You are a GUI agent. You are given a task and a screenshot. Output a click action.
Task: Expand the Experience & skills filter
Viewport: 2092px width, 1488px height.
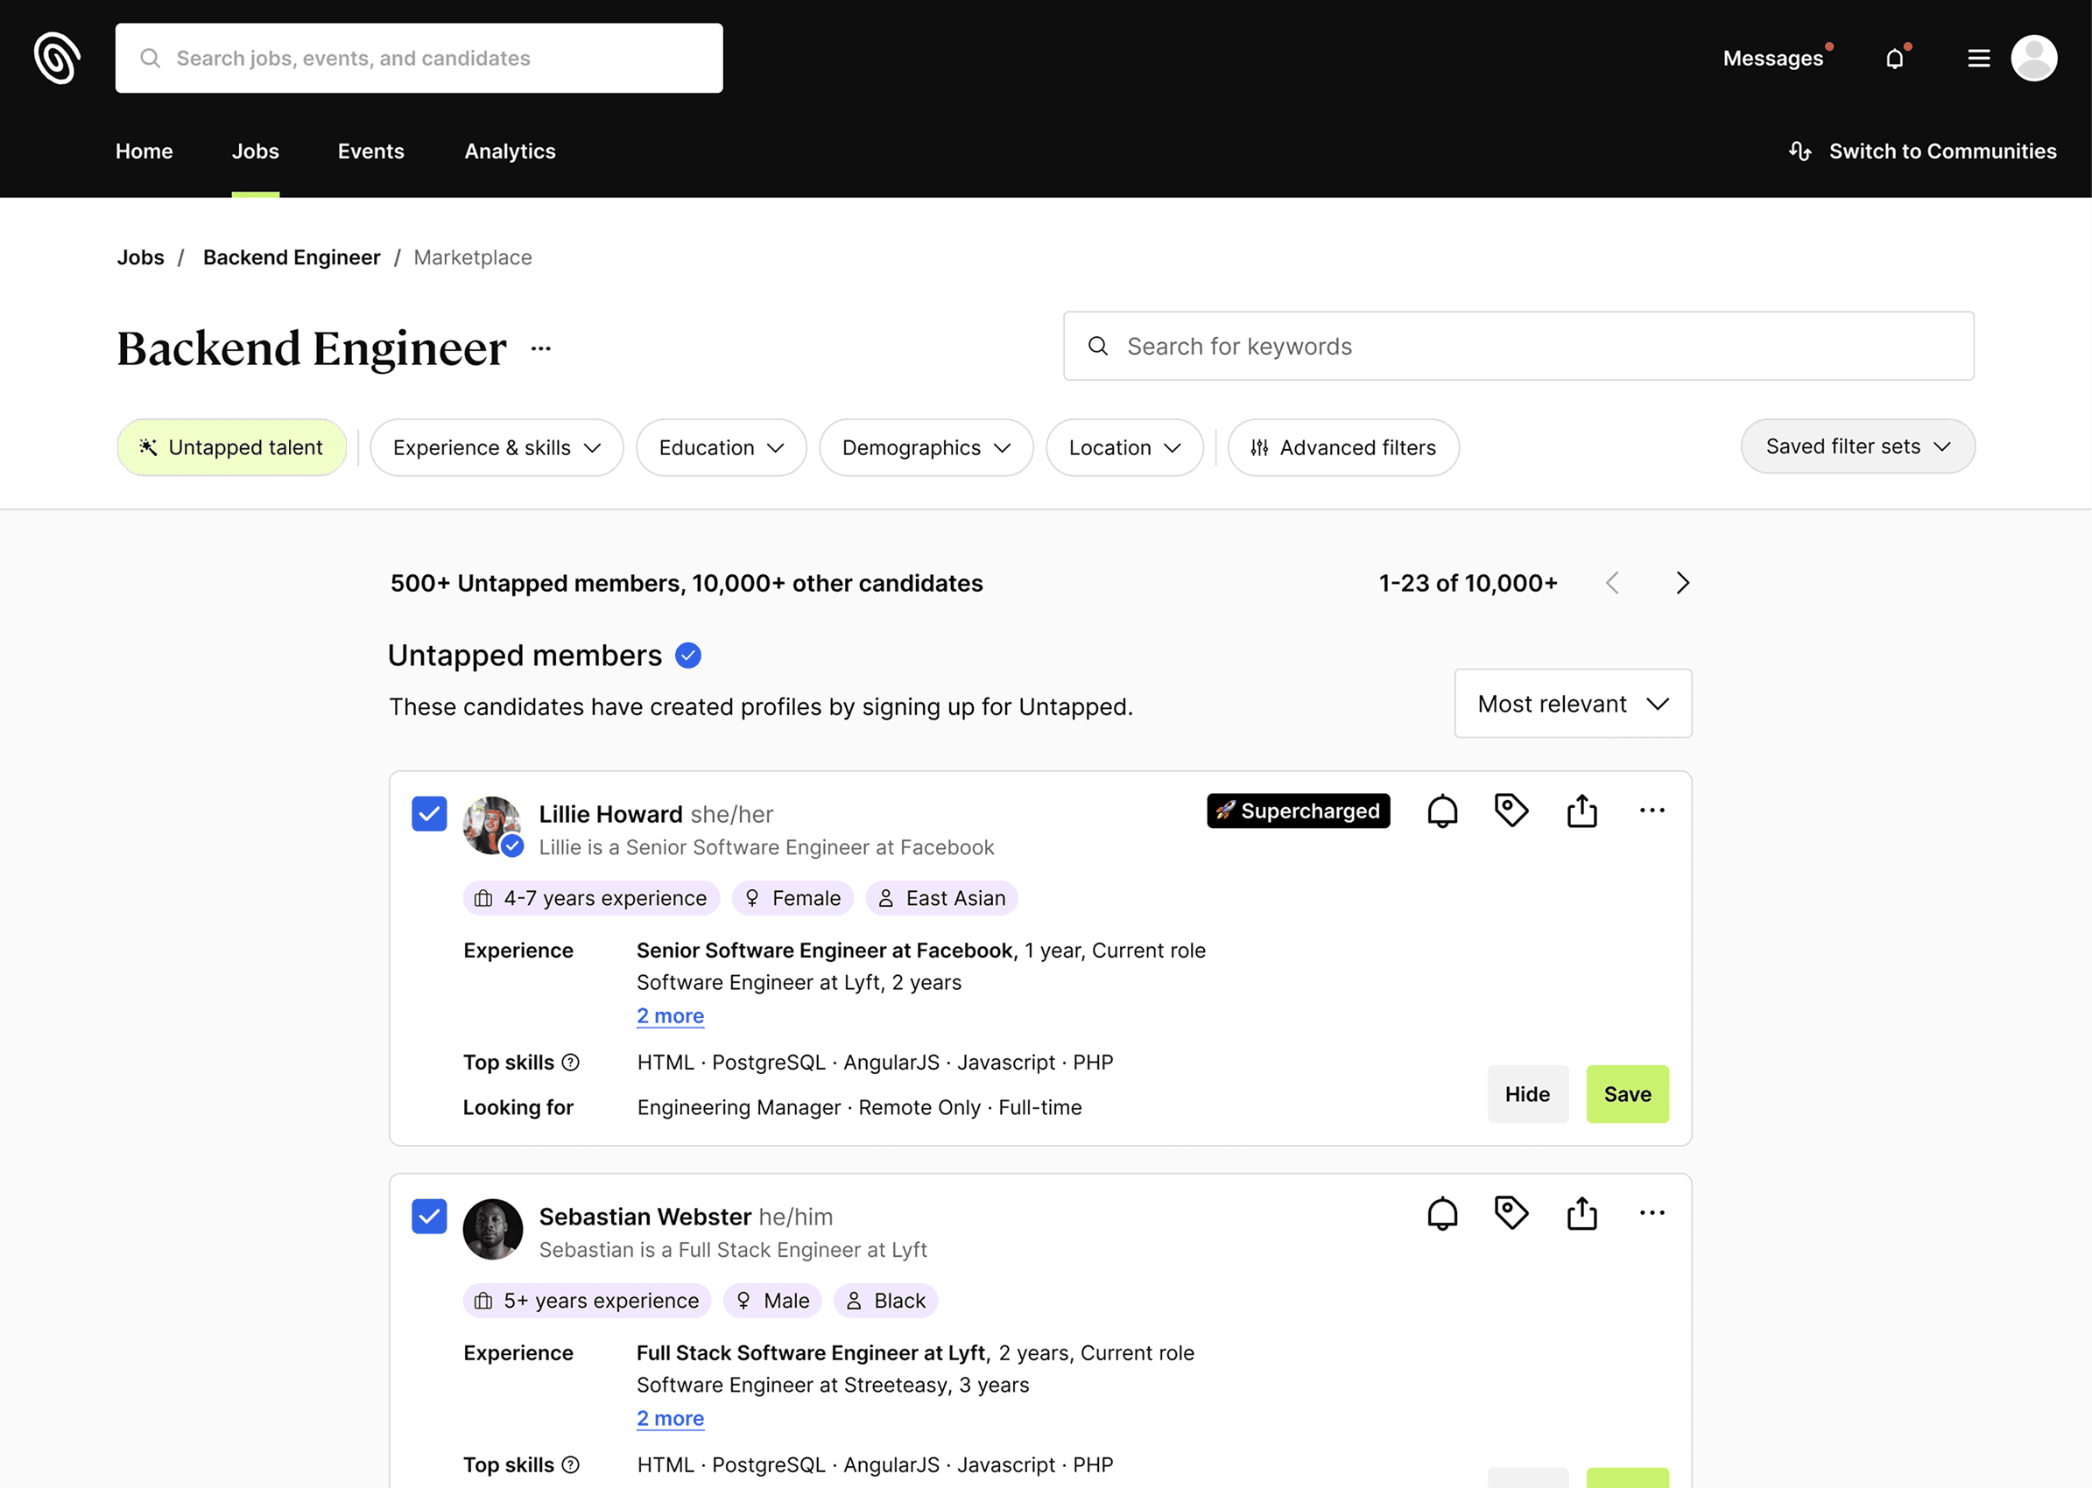[x=496, y=447]
